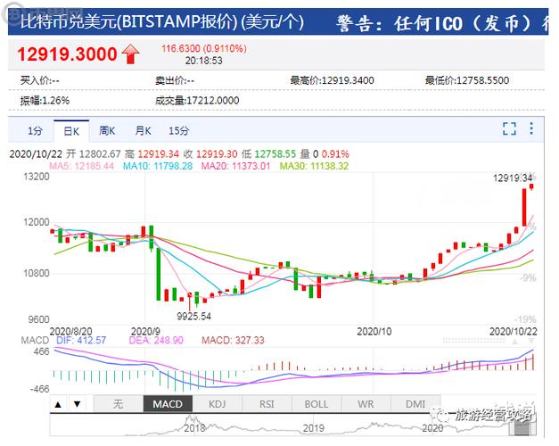559x446 pixels.
Task: Select the 日K daily chart tab
Action: pos(71,131)
